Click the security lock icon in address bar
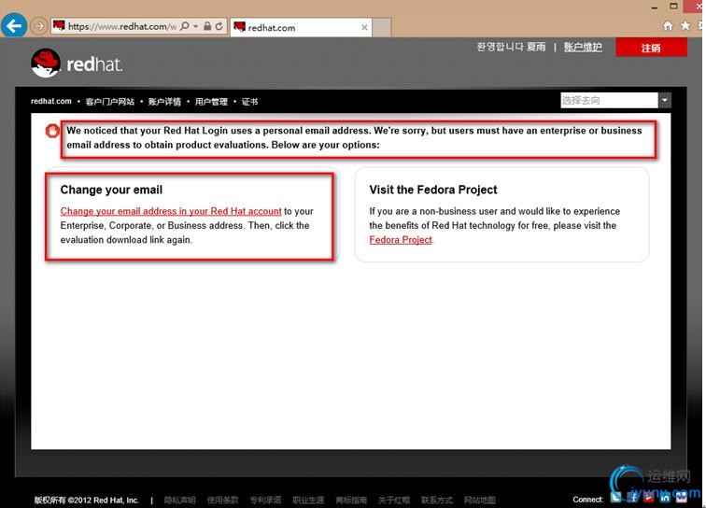This screenshot has height=508, width=706. 207,26
